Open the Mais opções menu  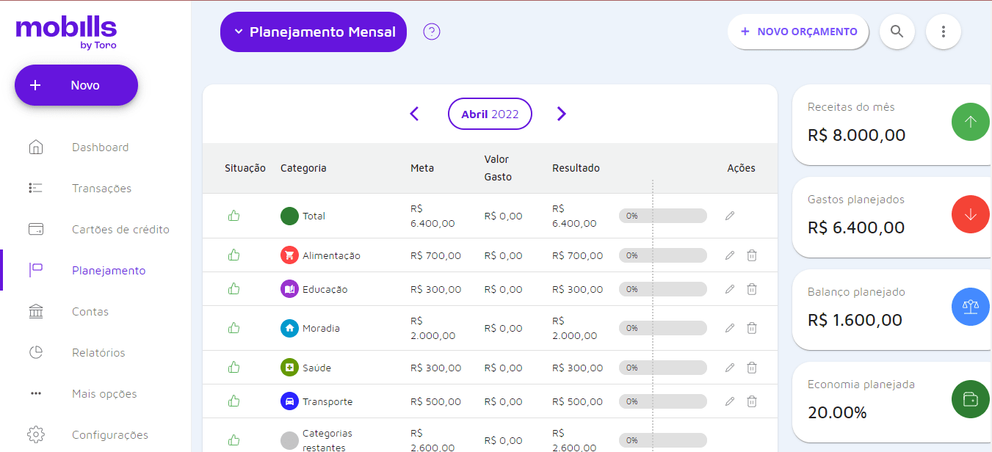click(x=35, y=393)
